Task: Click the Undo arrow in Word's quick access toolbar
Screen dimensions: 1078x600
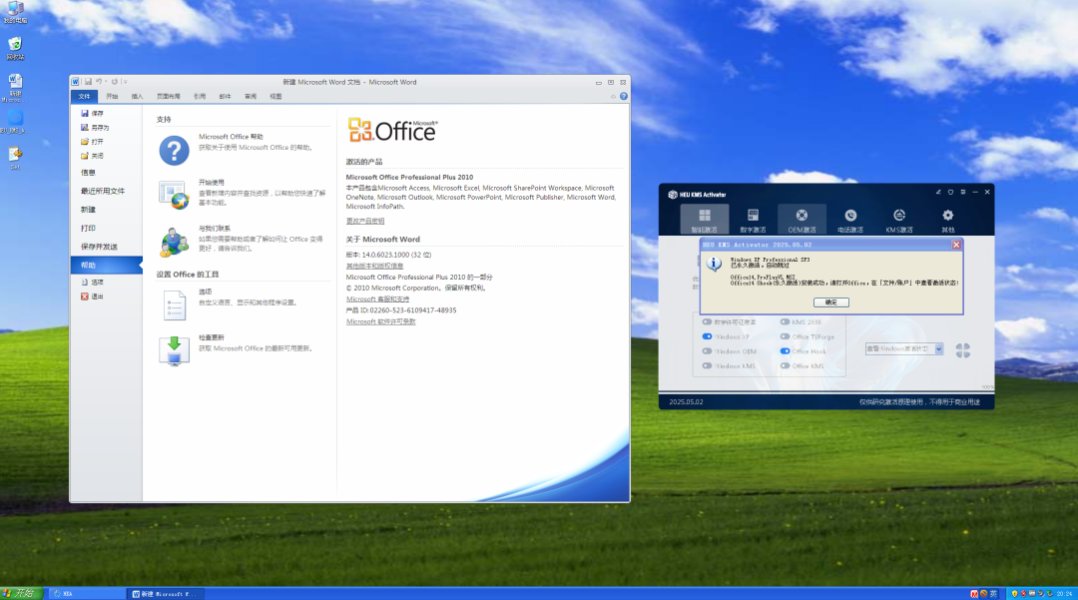Action: point(98,82)
